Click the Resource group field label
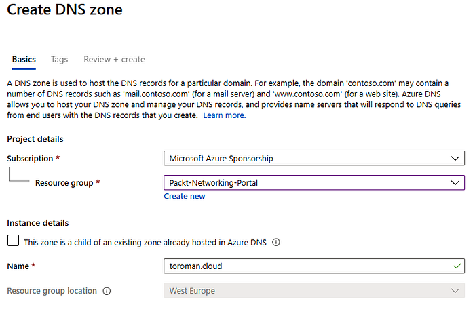 tap(64, 183)
